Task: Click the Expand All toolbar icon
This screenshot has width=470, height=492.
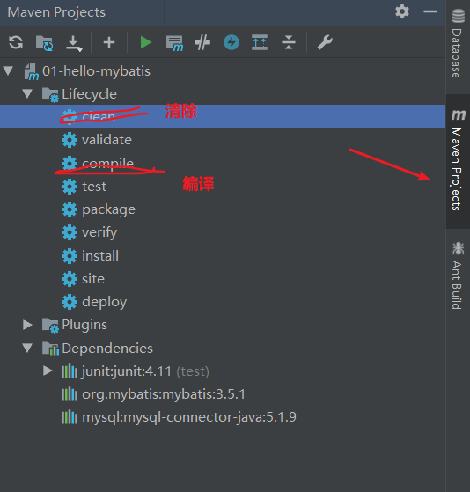Action: click(x=260, y=42)
